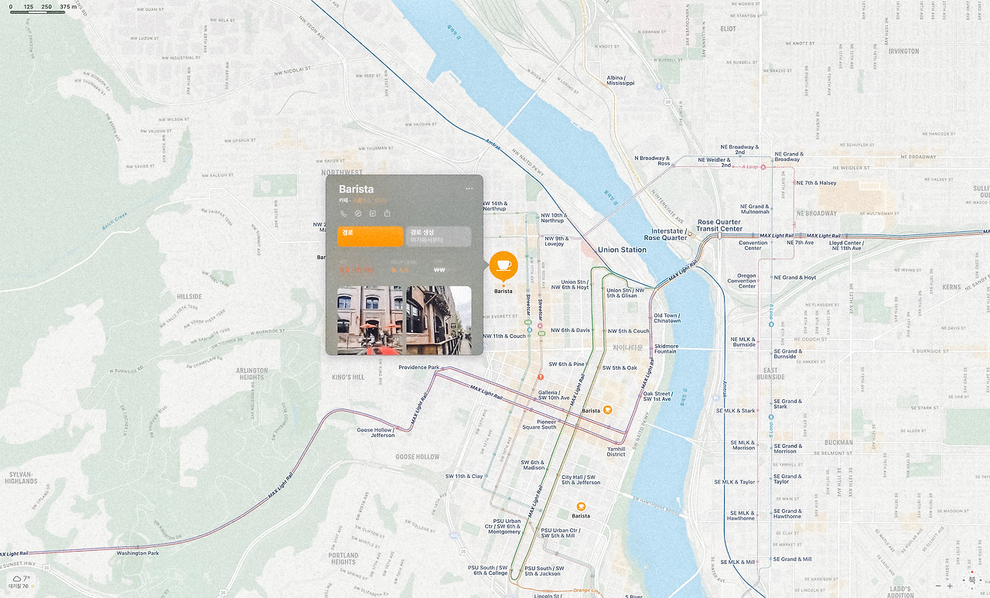The height and width of the screenshot is (598, 990).
Task: Get directions with the orange 경로 button
Action: pyautogui.click(x=370, y=236)
